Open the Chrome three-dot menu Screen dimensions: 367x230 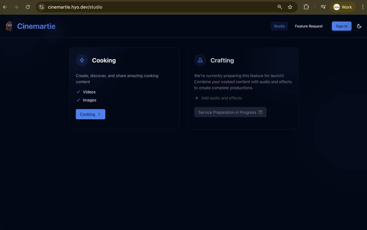pyautogui.click(x=362, y=7)
